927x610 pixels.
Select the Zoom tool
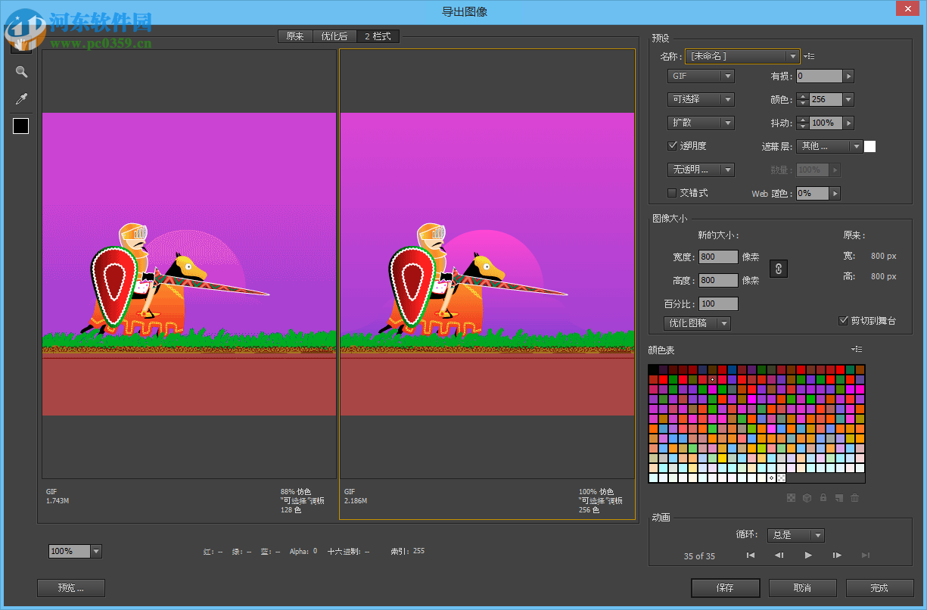[20, 72]
